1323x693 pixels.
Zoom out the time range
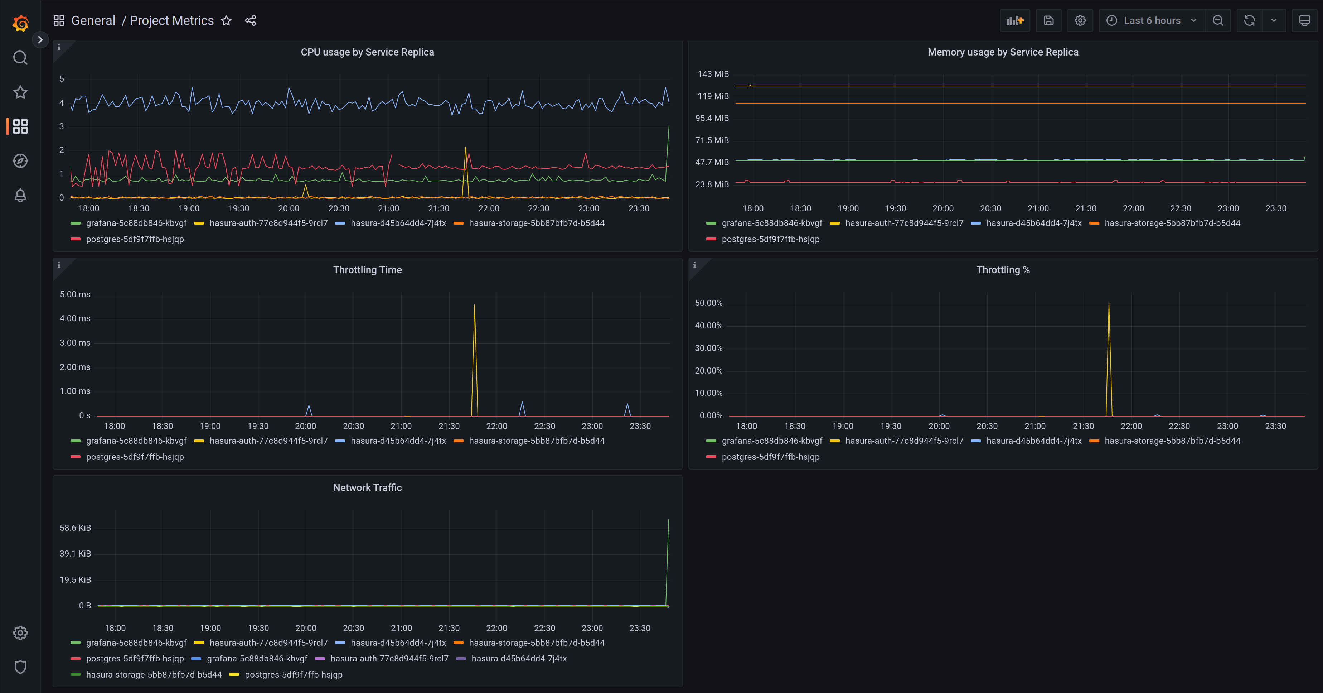pos(1218,20)
